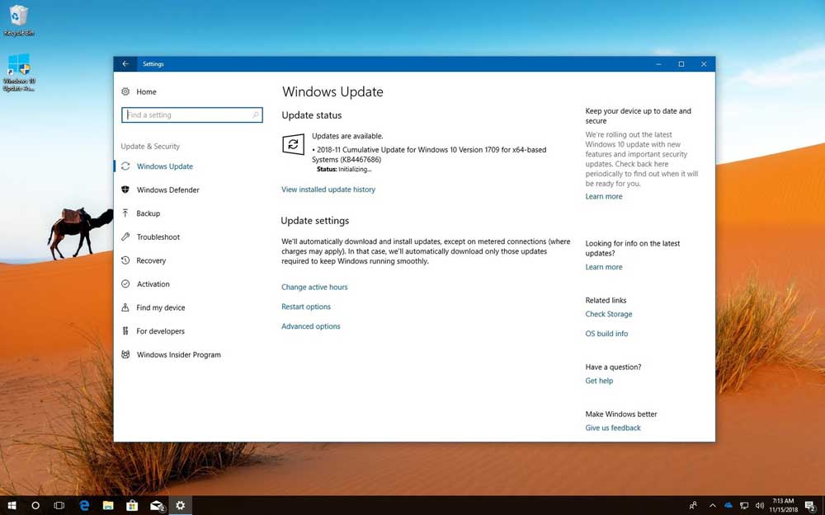Close the Settings window
This screenshot has height=515, width=825.
[704, 63]
